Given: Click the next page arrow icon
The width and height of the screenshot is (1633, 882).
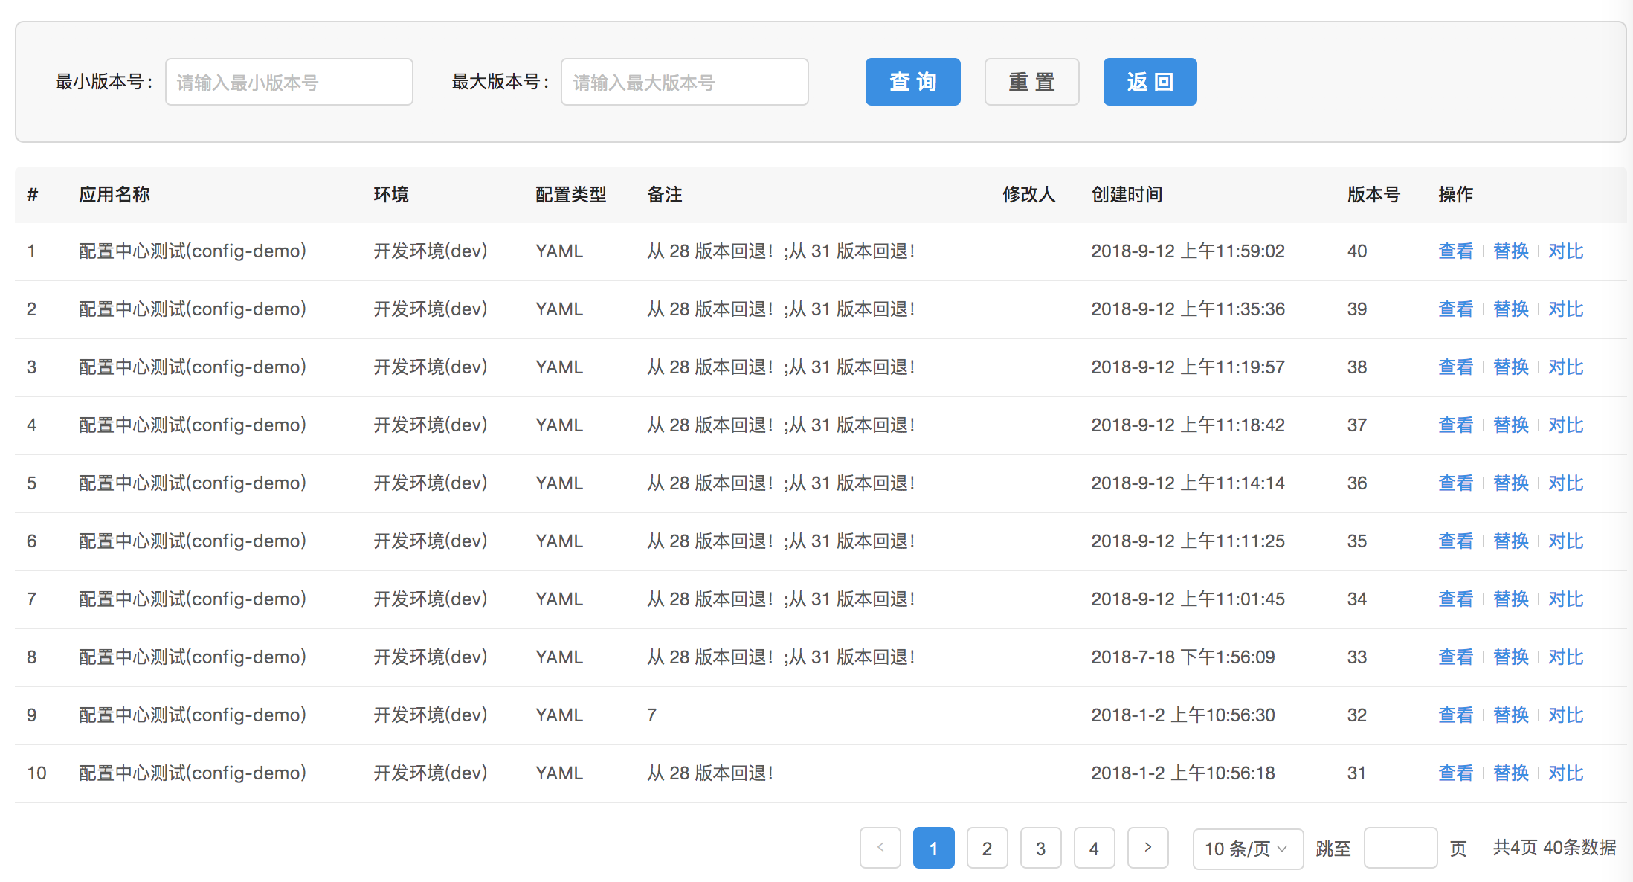Looking at the screenshot, I should pos(1147,848).
